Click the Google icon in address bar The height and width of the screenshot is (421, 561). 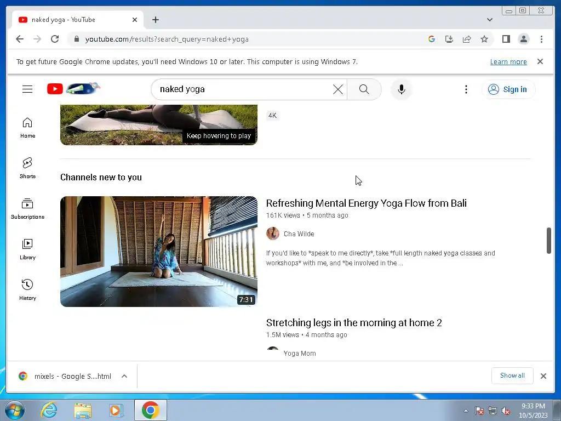pyautogui.click(x=432, y=39)
